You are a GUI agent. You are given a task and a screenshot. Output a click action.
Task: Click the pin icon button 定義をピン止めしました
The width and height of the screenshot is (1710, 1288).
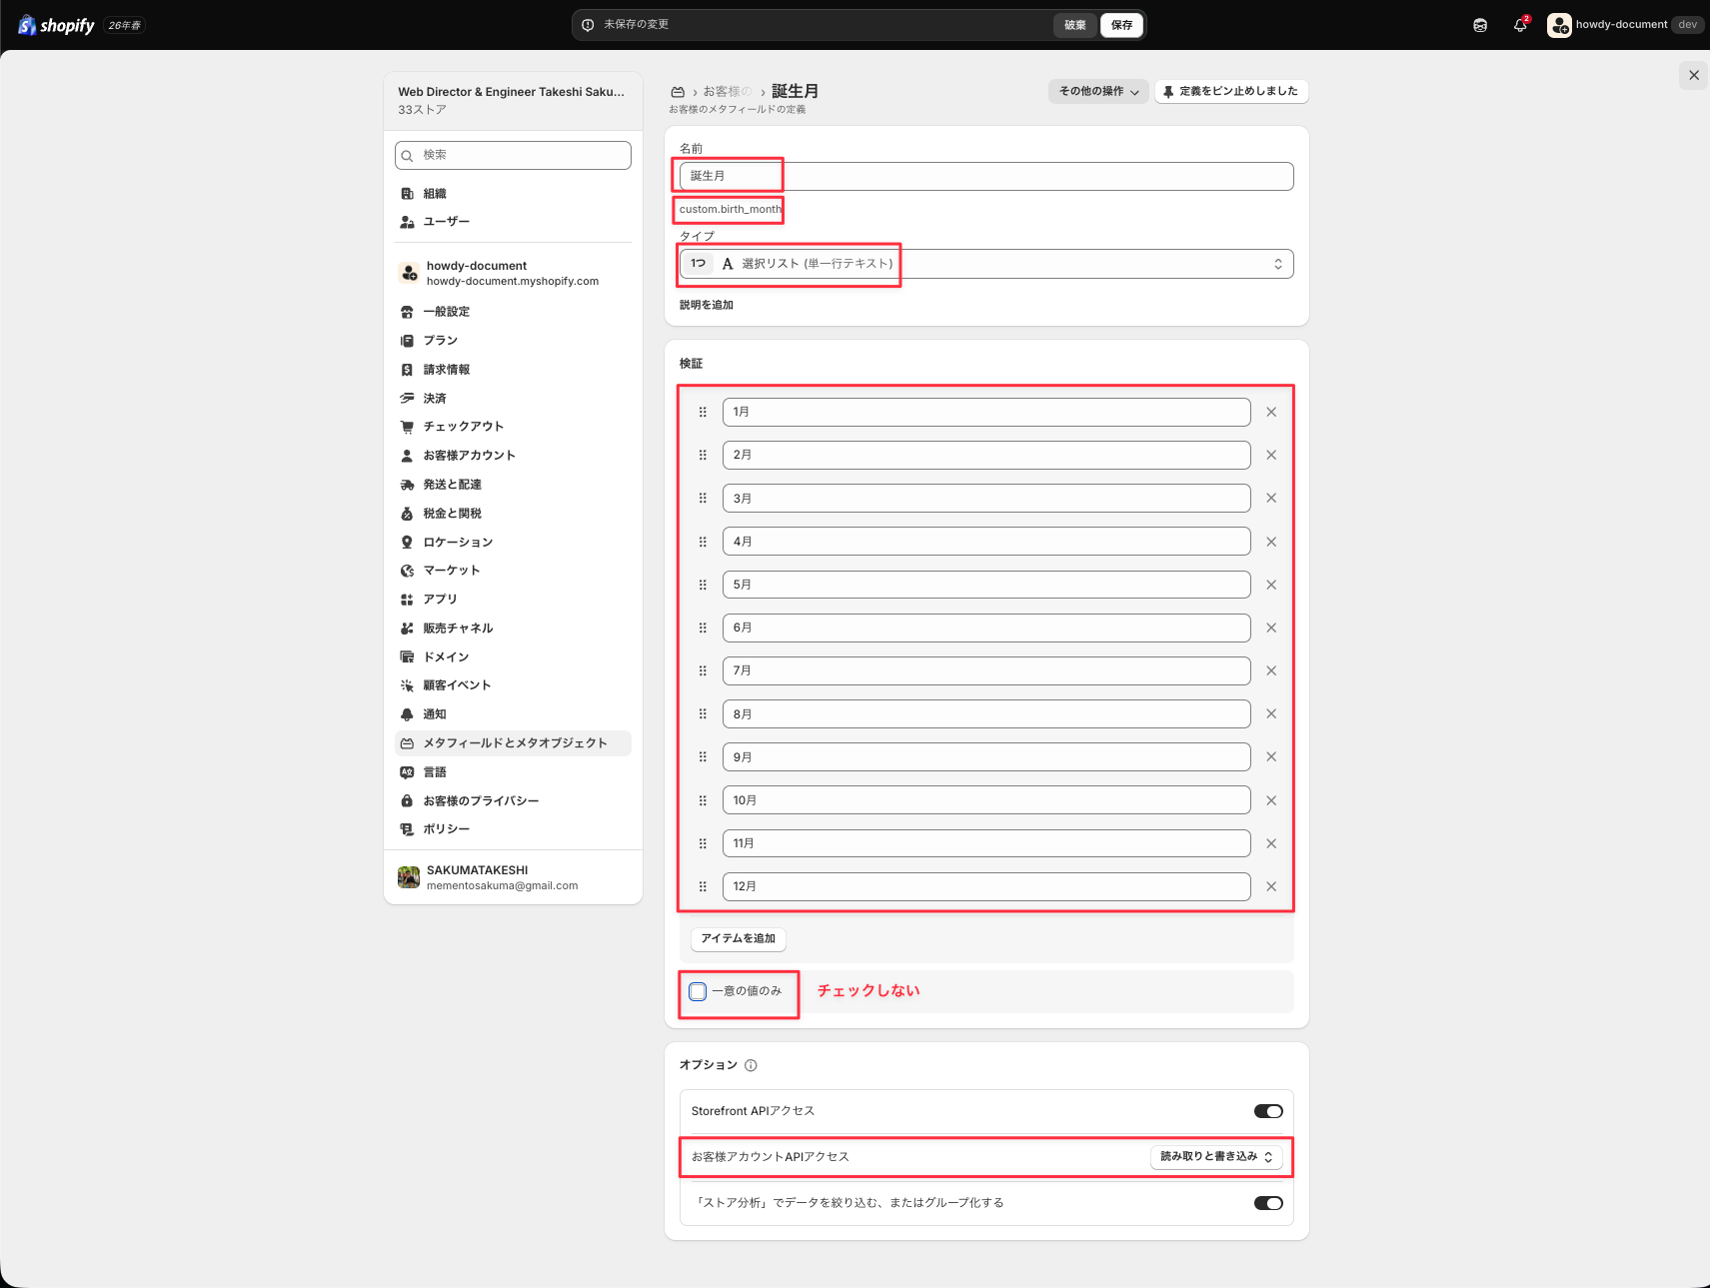[x=1231, y=91]
